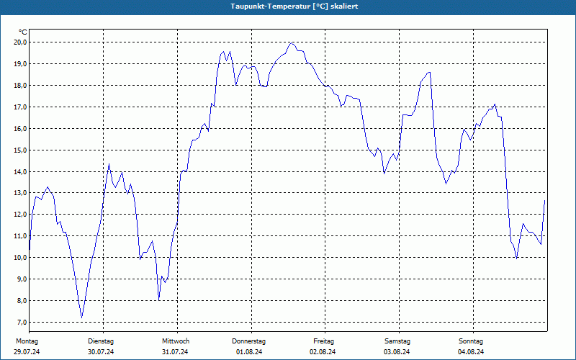This screenshot has height=360, width=576.
Task: Select the 14,0 axis value
Action: pyautogui.click(x=21, y=172)
